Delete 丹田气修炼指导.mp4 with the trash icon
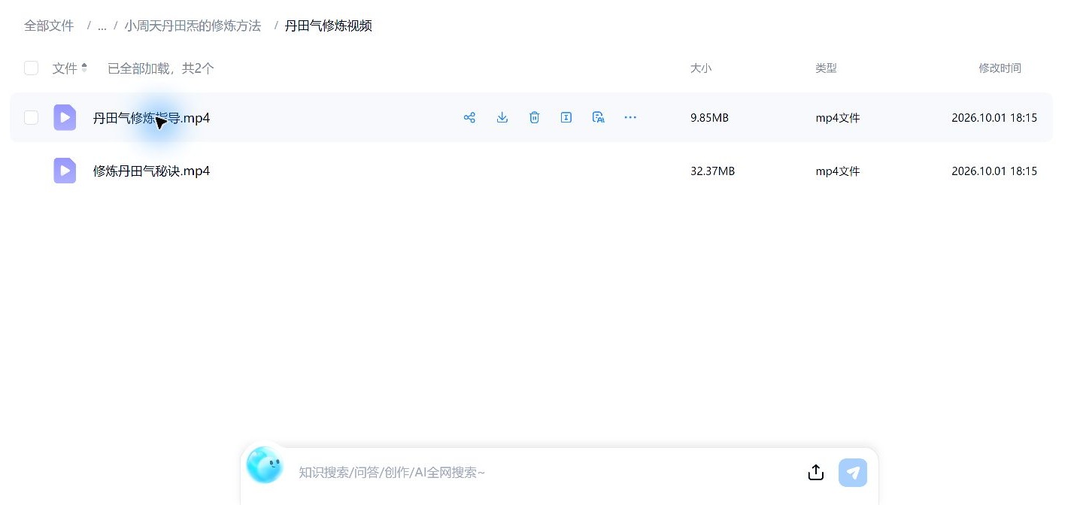The height and width of the screenshot is (505, 1080). tap(535, 117)
